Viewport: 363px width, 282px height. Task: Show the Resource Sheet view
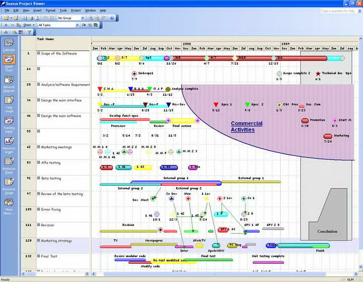tap(9, 163)
